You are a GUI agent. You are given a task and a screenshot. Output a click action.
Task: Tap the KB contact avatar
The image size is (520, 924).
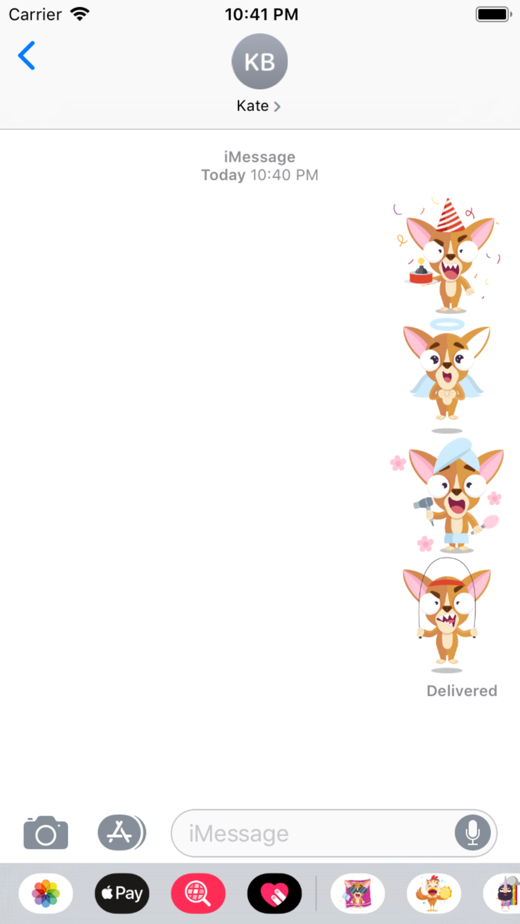(259, 61)
